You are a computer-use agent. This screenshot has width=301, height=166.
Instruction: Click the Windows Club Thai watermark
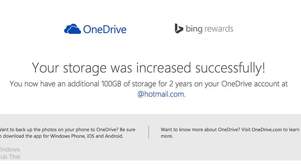(10, 153)
